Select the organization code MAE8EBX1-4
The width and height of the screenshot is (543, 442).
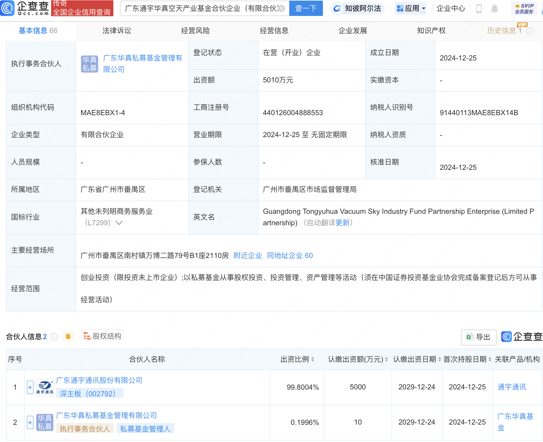point(103,113)
